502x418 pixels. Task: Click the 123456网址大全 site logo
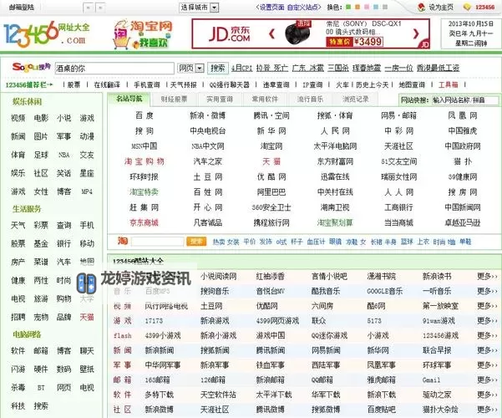[x=48, y=33]
